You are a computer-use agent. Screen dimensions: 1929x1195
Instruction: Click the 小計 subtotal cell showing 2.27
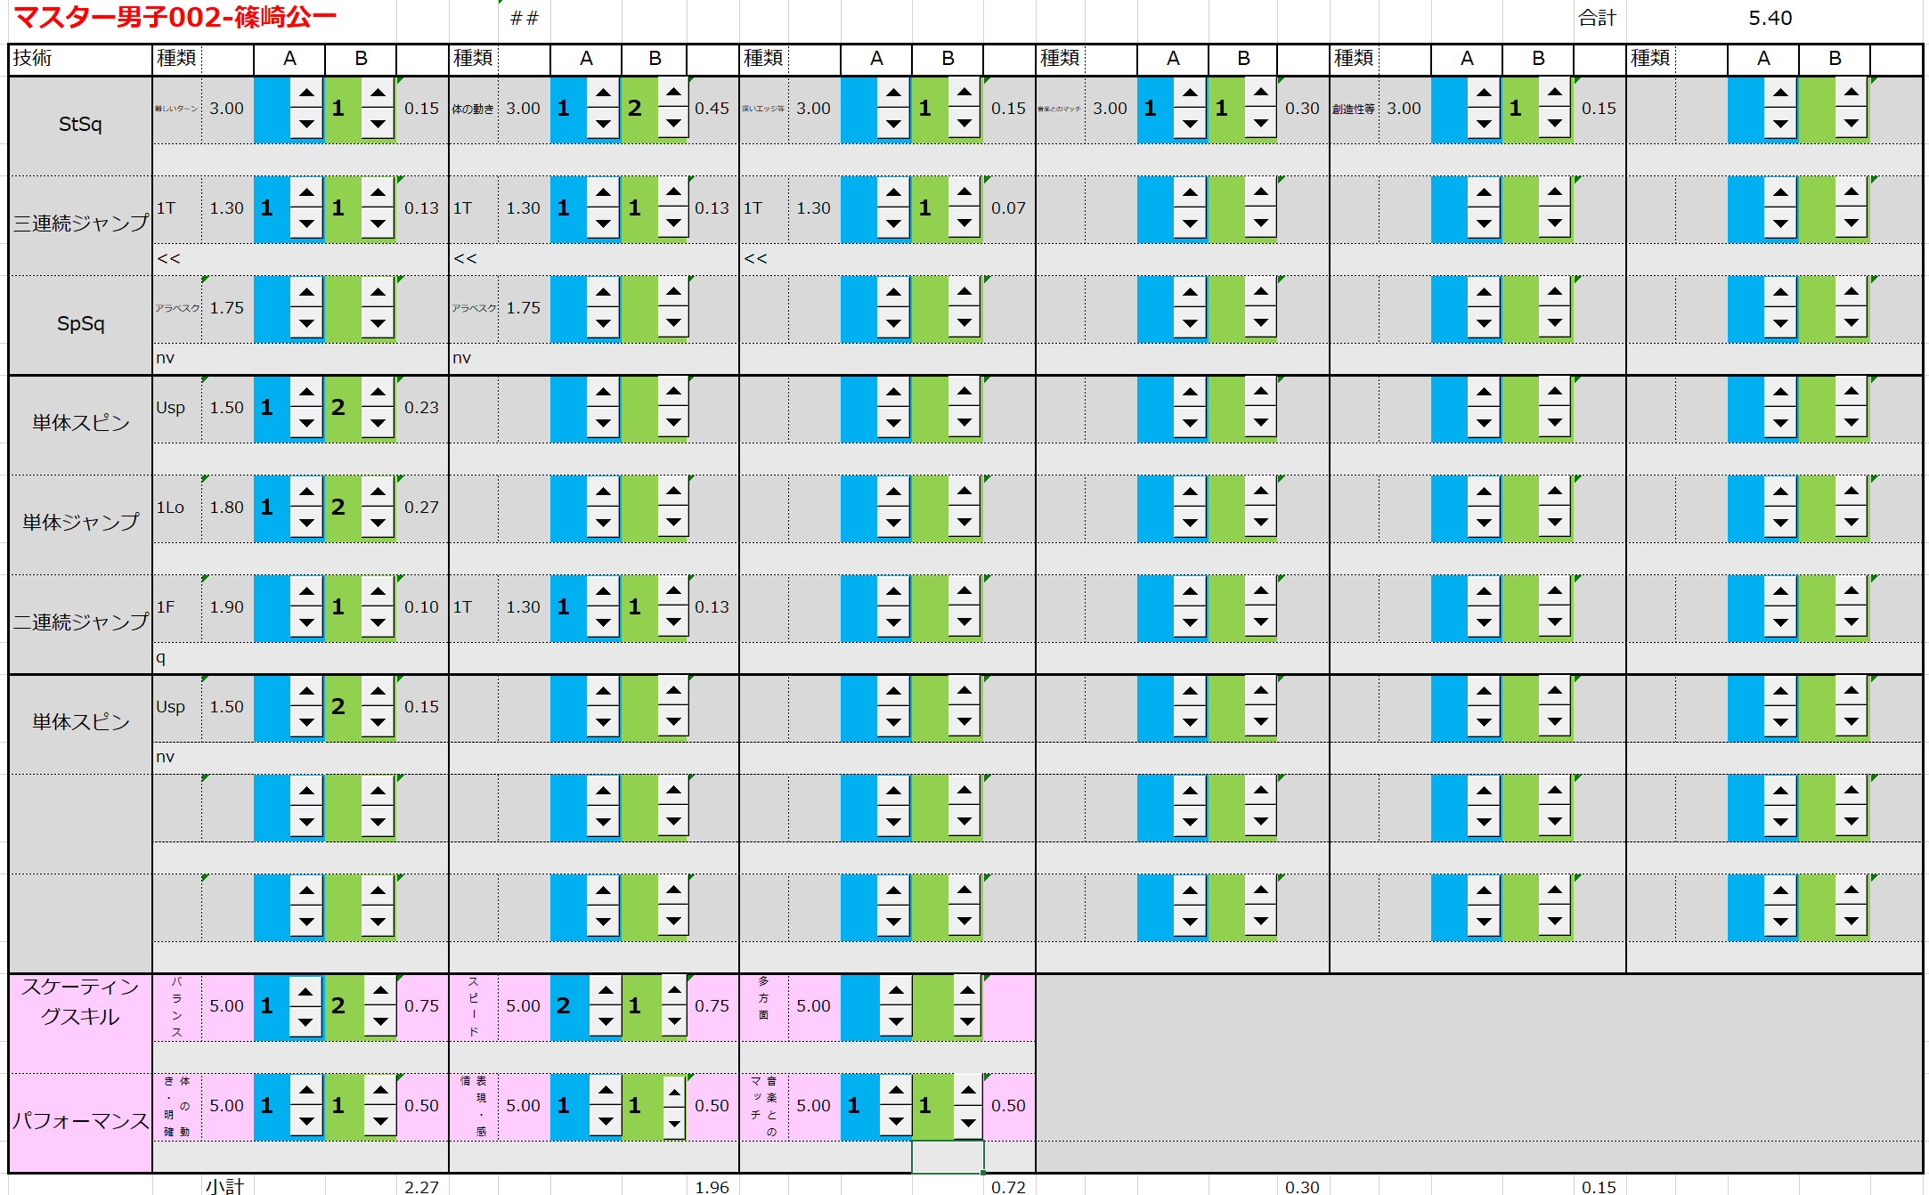pos(421,1186)
